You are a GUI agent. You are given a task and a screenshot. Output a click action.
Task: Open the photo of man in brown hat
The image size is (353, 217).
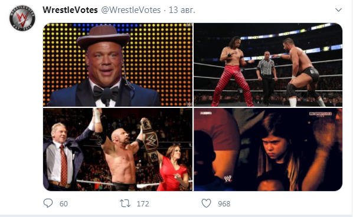(x=117, y=64)
